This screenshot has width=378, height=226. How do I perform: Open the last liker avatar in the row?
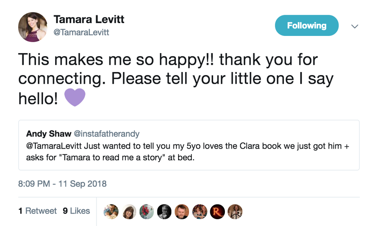[235, 212]
